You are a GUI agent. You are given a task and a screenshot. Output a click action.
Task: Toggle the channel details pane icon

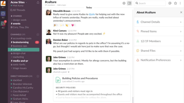coord(129,3)
